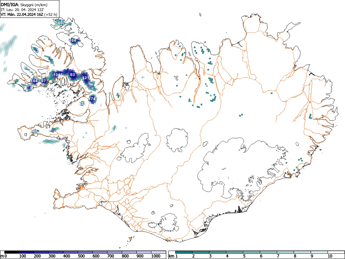Click the '164' visibility value on the map
The image size is (345, 259).
[73, 40]
